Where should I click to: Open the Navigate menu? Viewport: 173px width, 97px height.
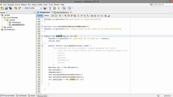(x=11, y=5)
